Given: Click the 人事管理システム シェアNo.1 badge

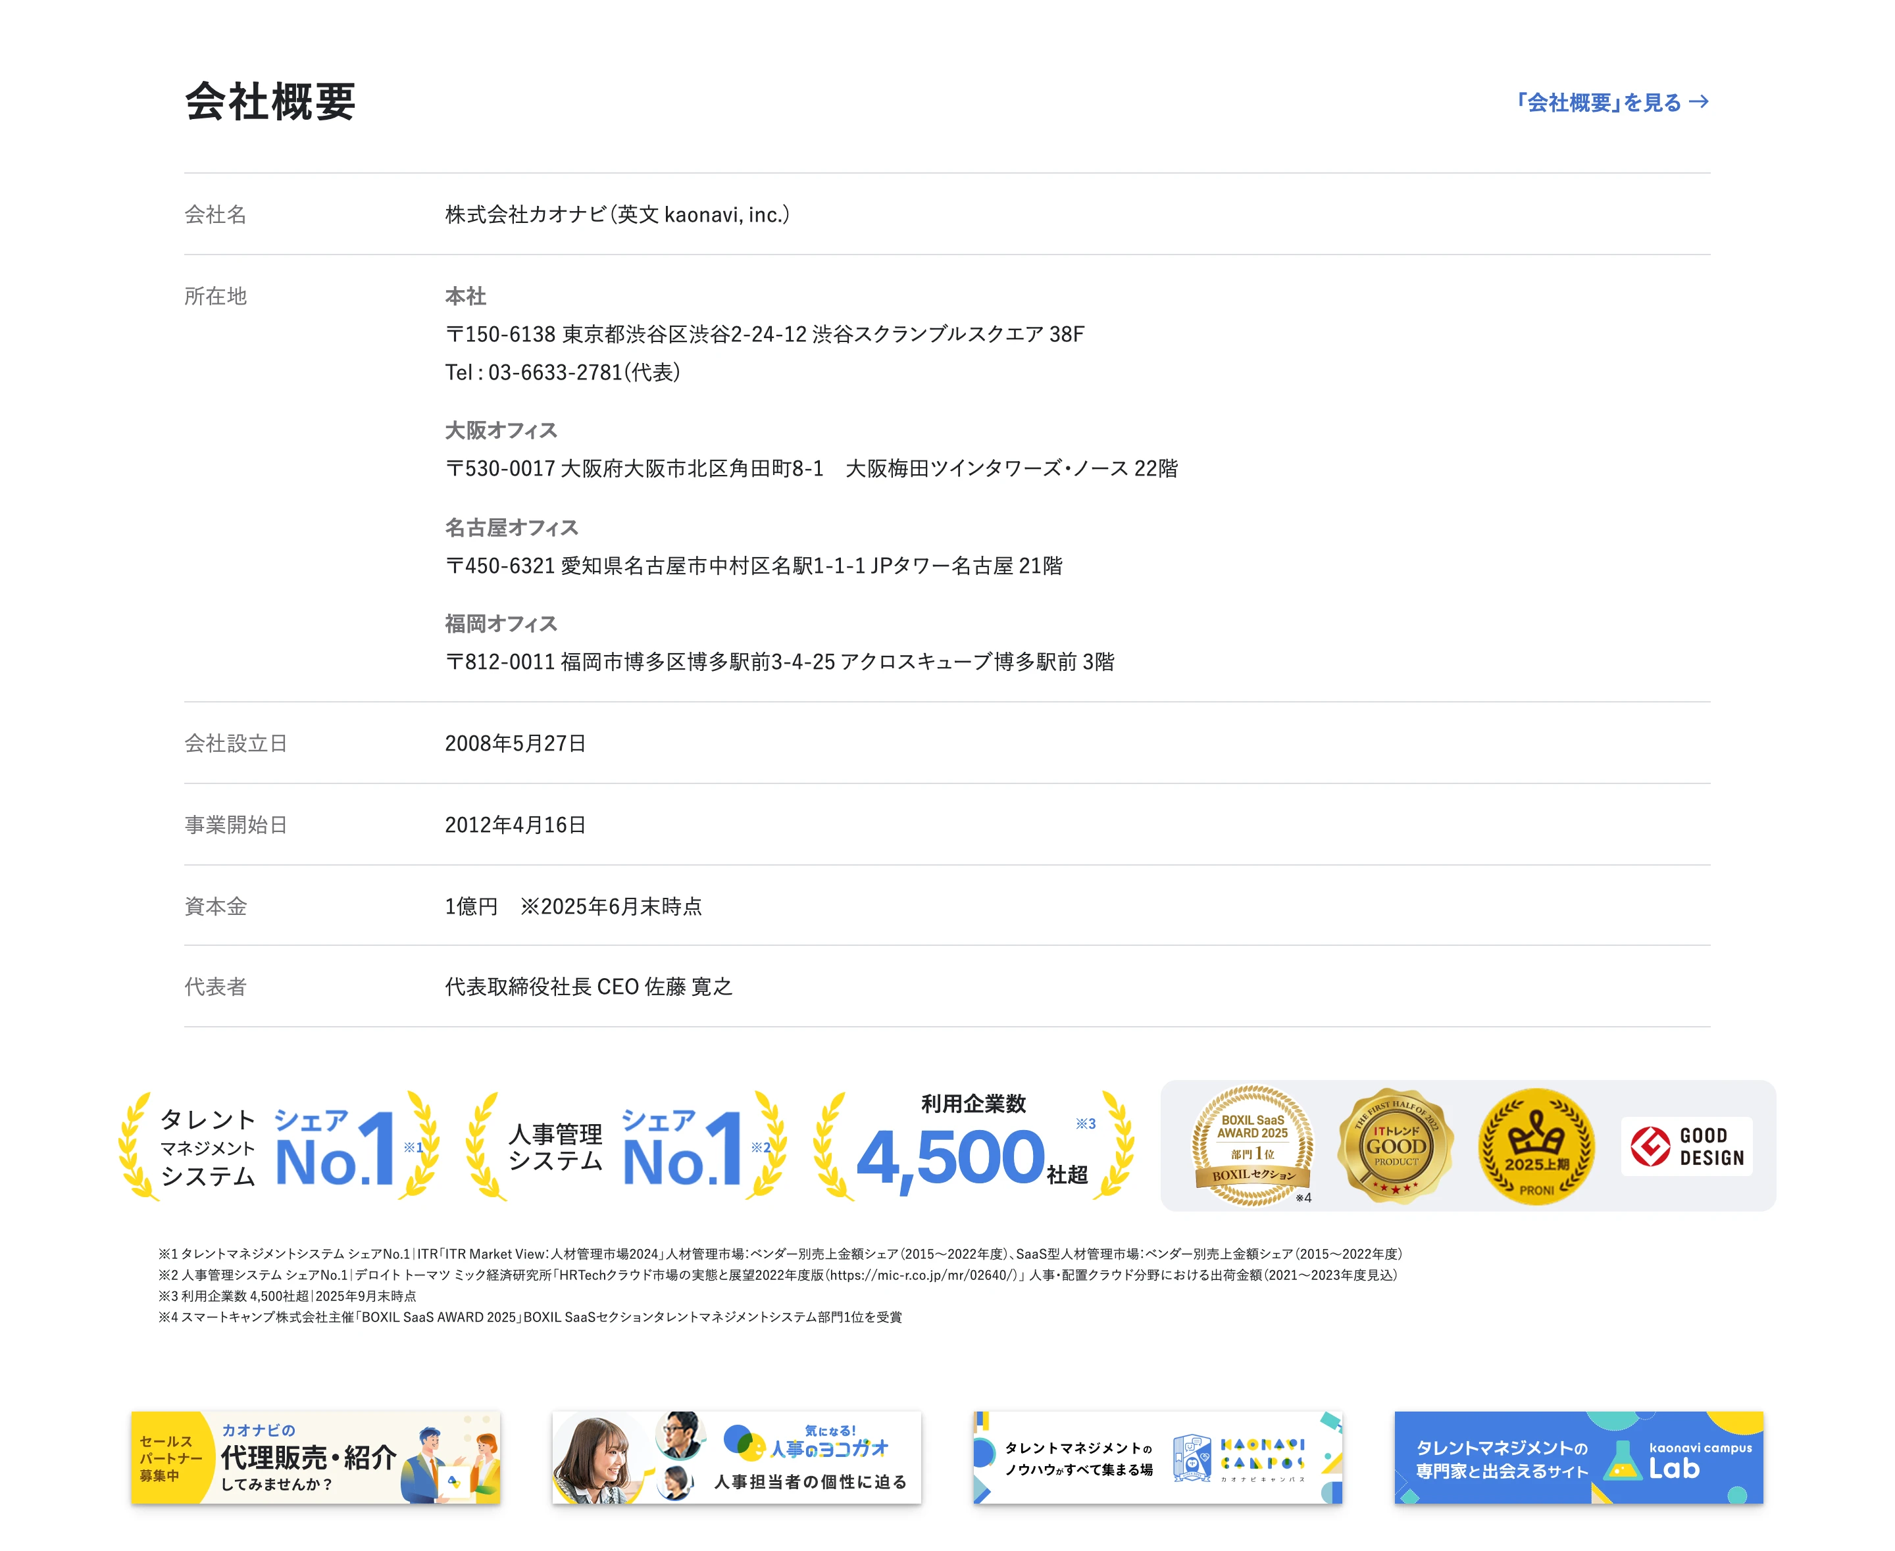Looking at the screenshot, I should click(x=626, y=1145).
